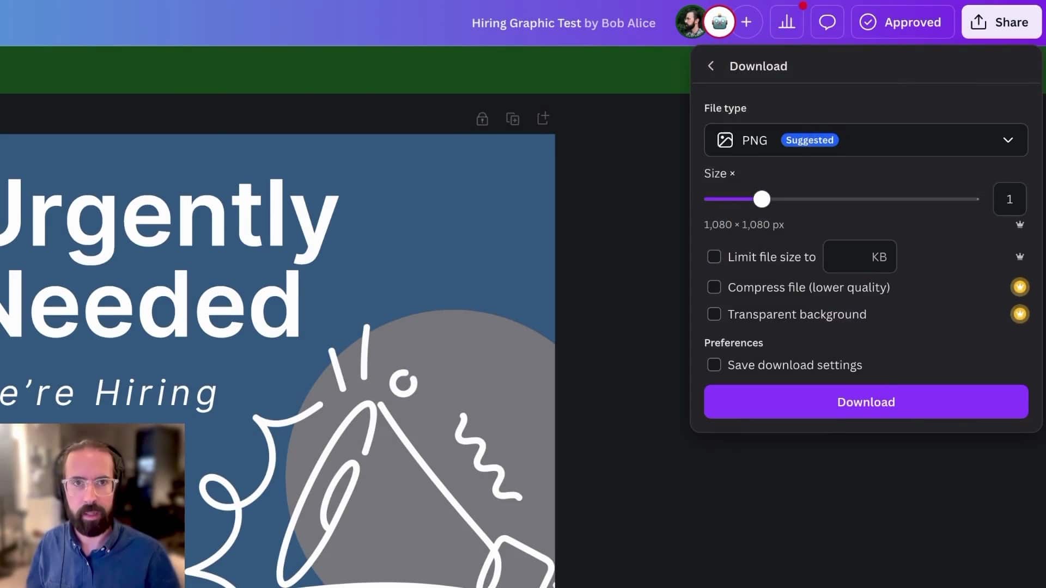Click the purple Download button
The image size is (1046, 588).
(866, 402)
